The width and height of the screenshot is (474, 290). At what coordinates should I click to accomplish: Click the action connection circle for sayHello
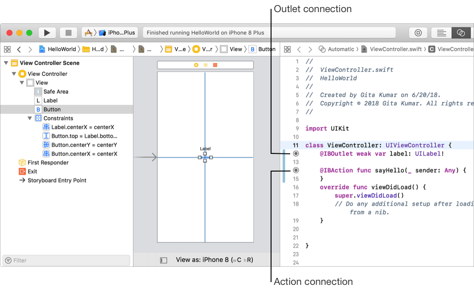pos(296,170)
